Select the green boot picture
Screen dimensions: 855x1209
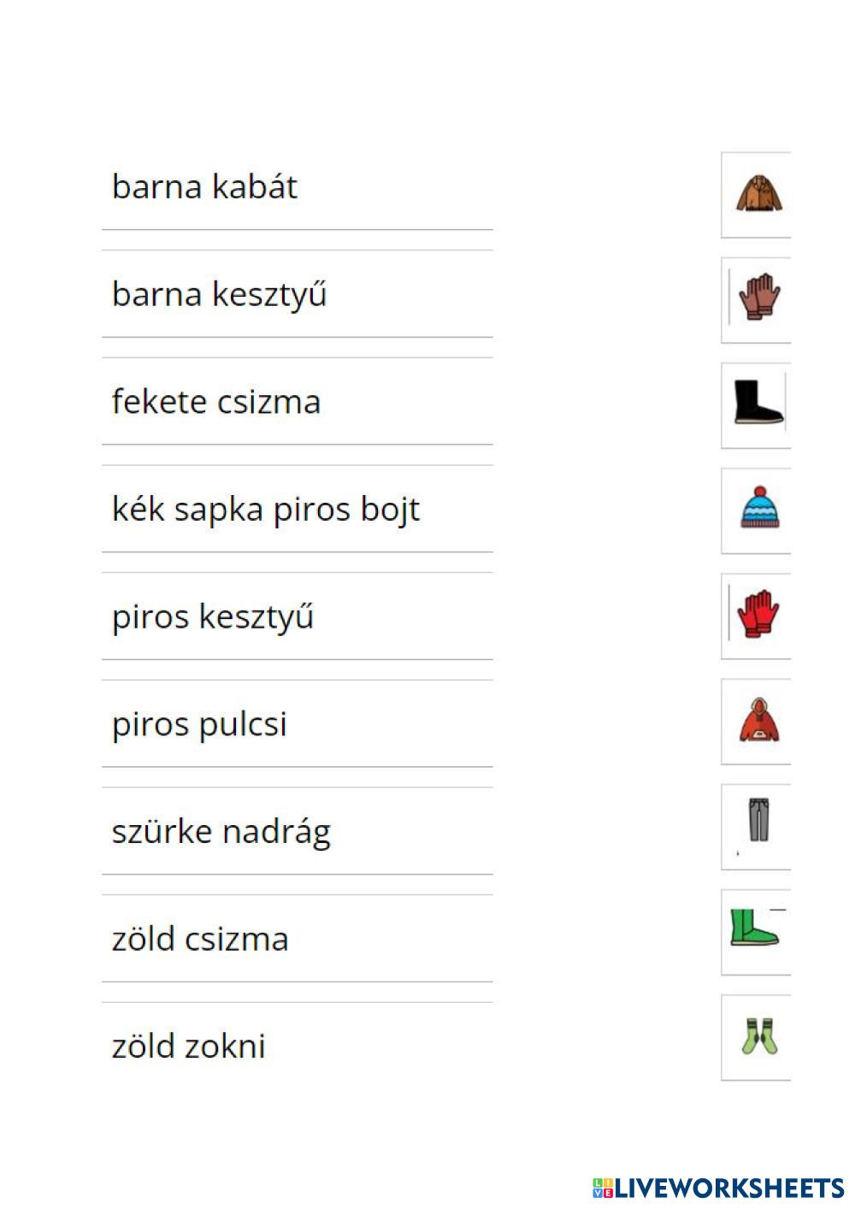point(754,929)
